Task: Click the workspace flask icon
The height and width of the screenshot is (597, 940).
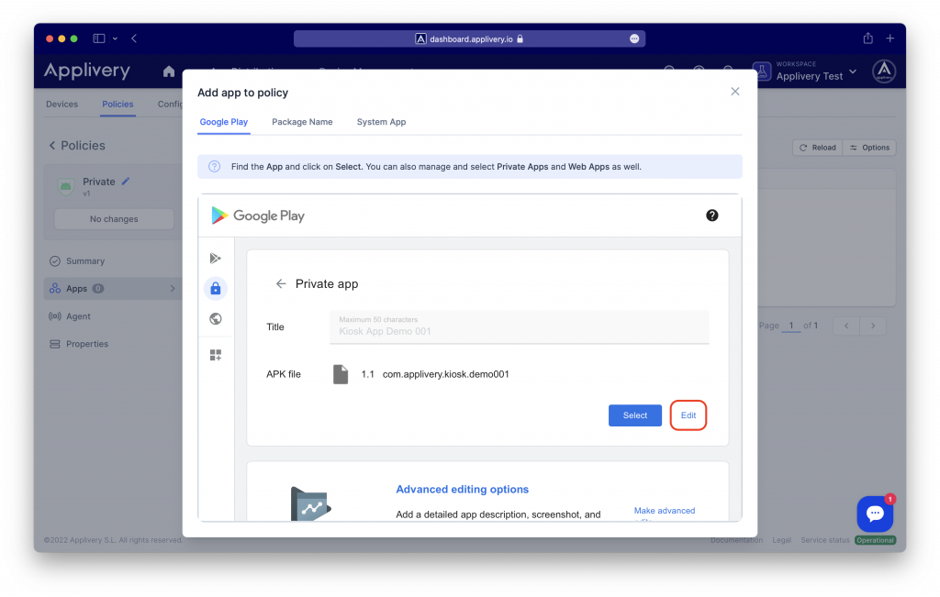Action: [762, 72]
